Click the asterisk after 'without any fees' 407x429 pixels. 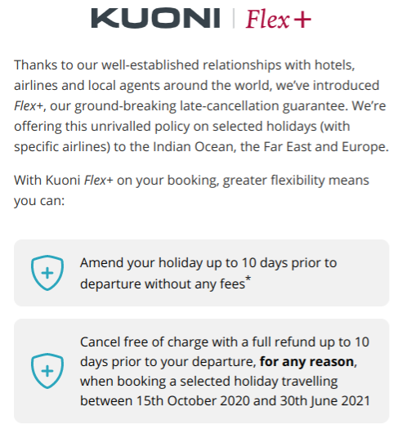[x=248, y=279]
